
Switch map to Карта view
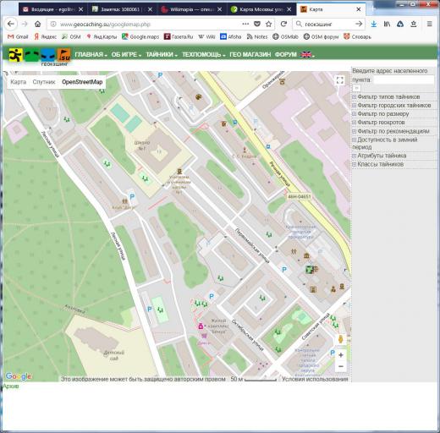[19, 82]
